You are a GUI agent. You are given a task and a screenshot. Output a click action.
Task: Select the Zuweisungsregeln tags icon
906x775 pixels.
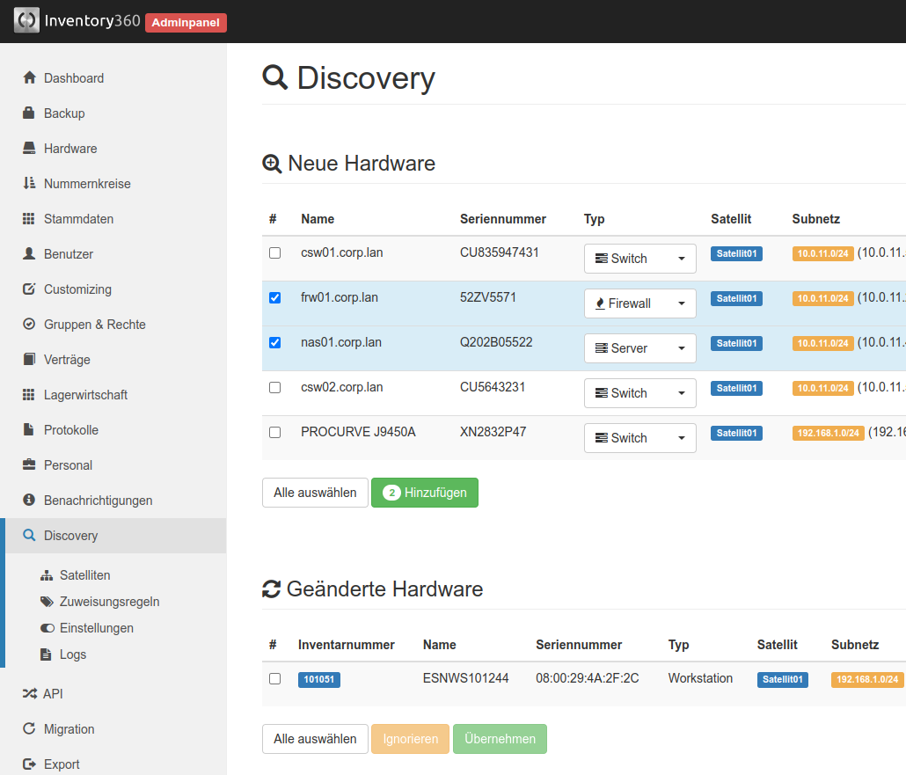pyautogui.click(x=47, y=601)
